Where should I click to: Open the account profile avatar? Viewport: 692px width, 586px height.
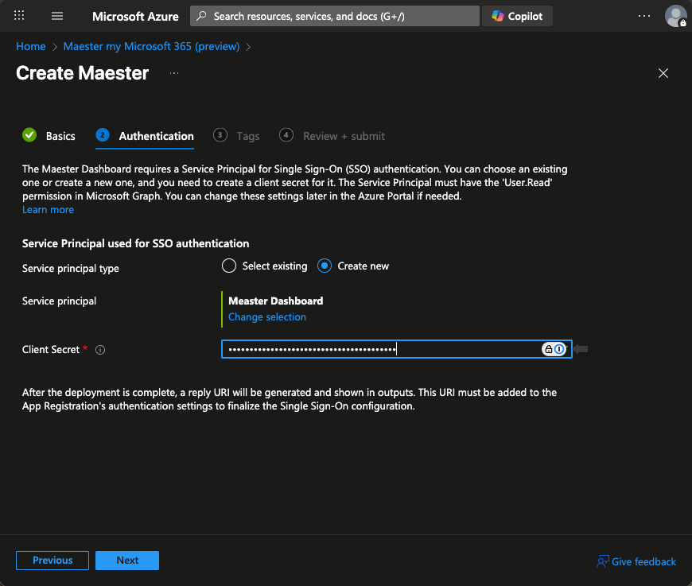[675, 16]
